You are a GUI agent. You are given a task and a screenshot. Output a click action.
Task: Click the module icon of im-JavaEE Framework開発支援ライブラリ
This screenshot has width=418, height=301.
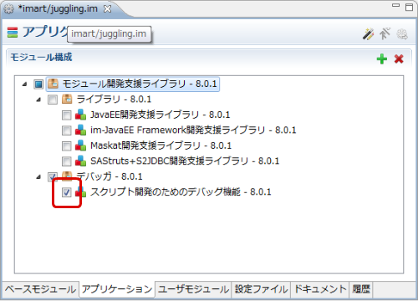(x=80, y=130)
